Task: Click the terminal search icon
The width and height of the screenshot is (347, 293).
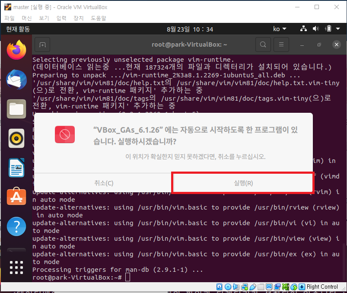Action: pyautogui.click(x=263, y=45)
